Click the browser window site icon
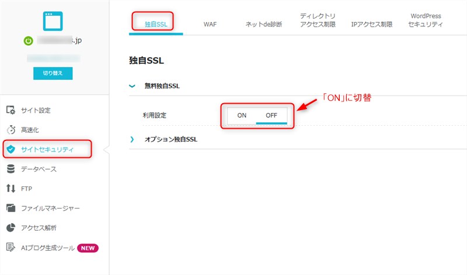467x275 pixels. 53,21
